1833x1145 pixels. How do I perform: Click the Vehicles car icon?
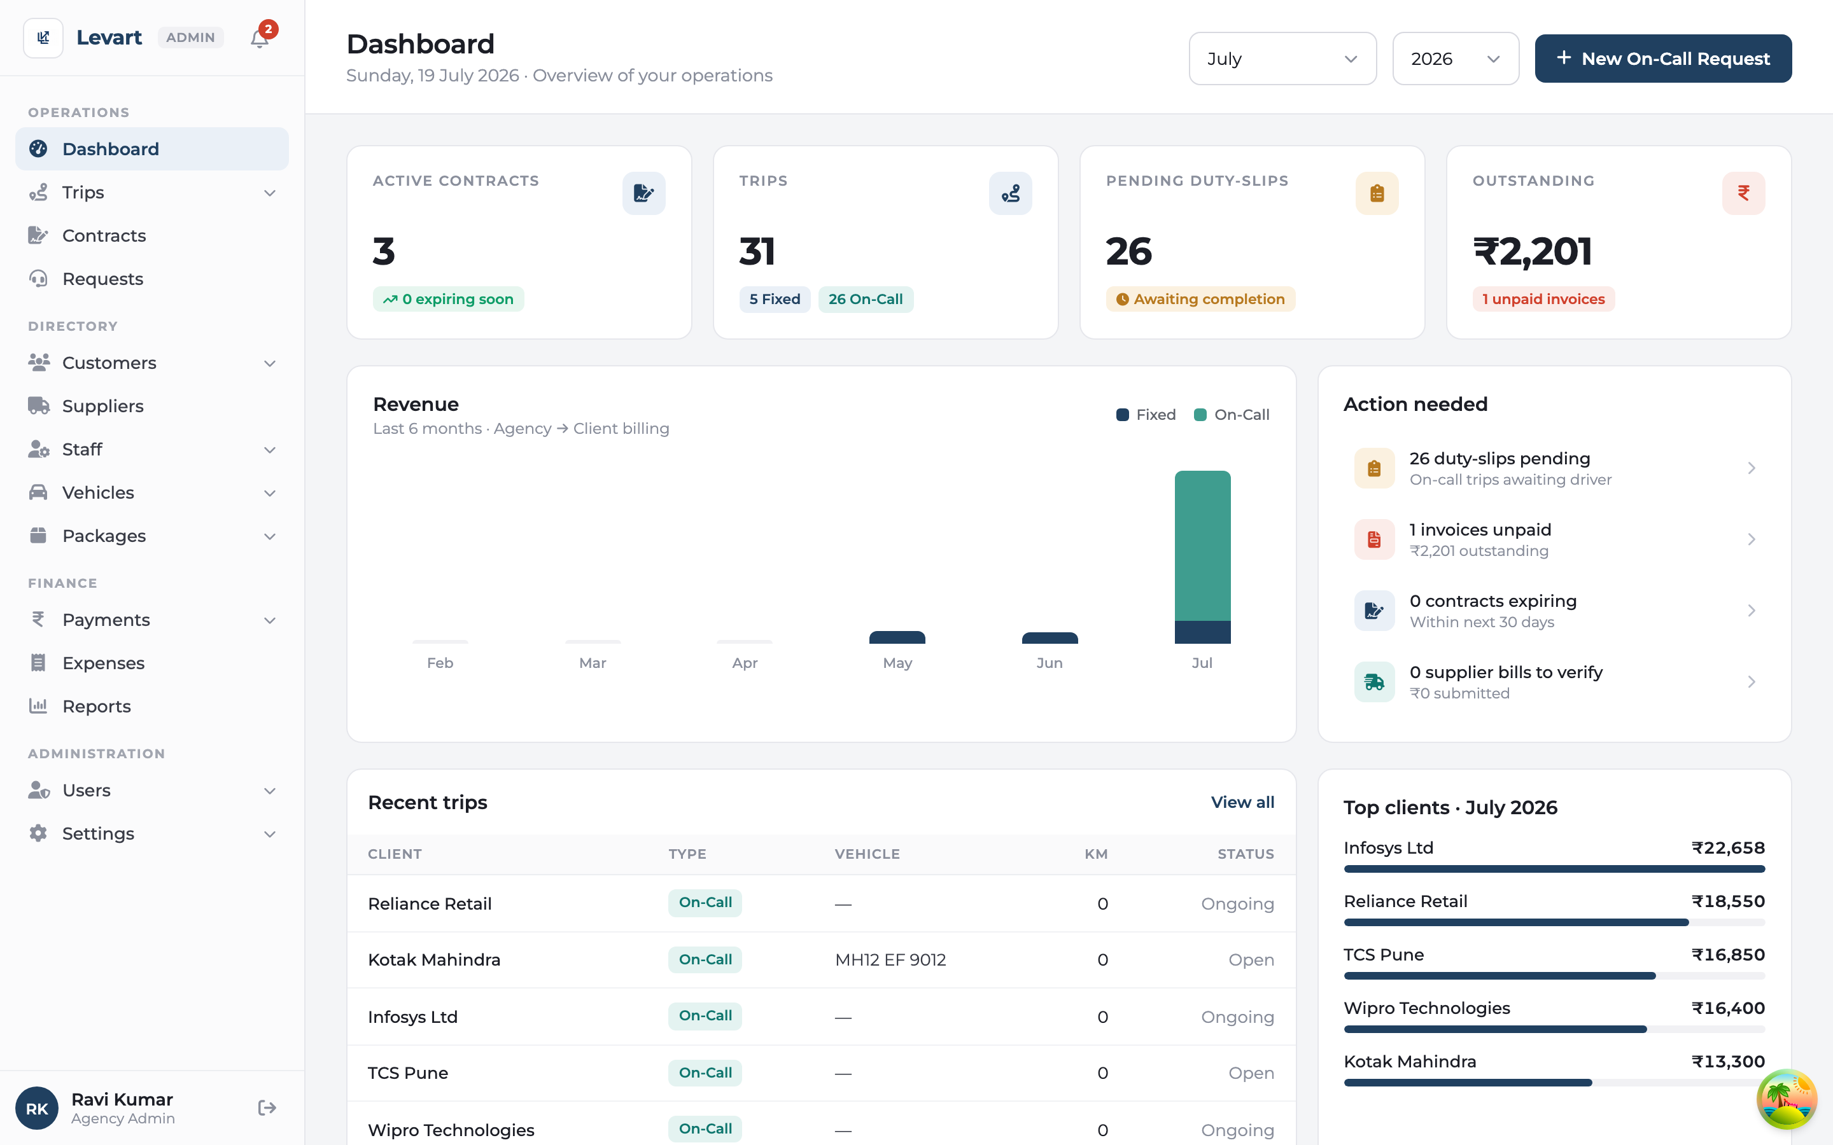pos(38,492)
